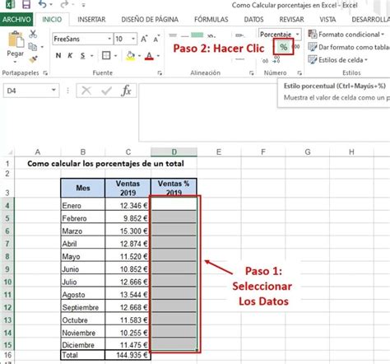
Task: Open the font size 10 dropdown
Action: click(x=133, y=39)
